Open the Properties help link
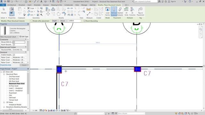The width and height of the screenshot is (205, 115). click(x=6, y=65)
